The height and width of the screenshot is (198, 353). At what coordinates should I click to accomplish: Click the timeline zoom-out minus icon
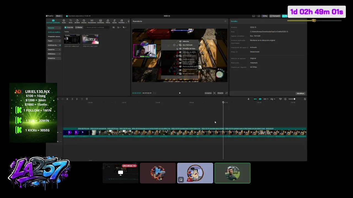pos(285,99)
